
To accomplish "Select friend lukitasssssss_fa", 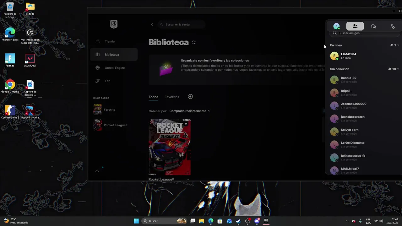I will (x=364, y=158).
